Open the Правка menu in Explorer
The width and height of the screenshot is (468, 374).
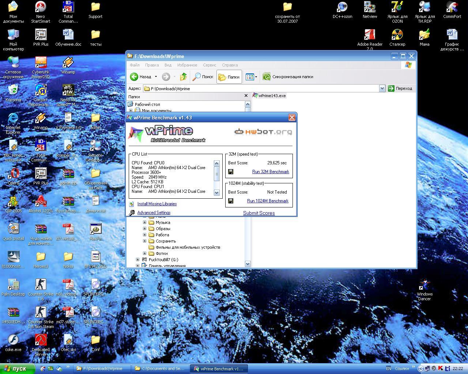(x=152, y=65)
